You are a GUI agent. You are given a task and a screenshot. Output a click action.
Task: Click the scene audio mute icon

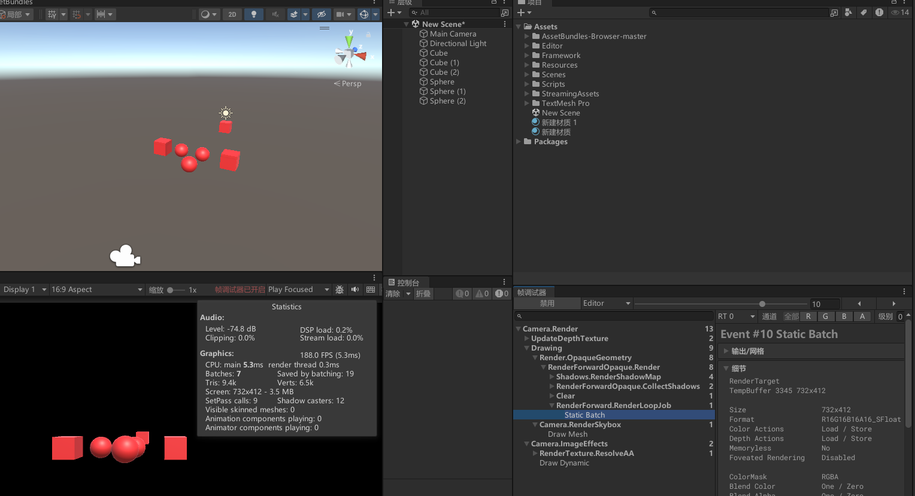pos(275,14)
